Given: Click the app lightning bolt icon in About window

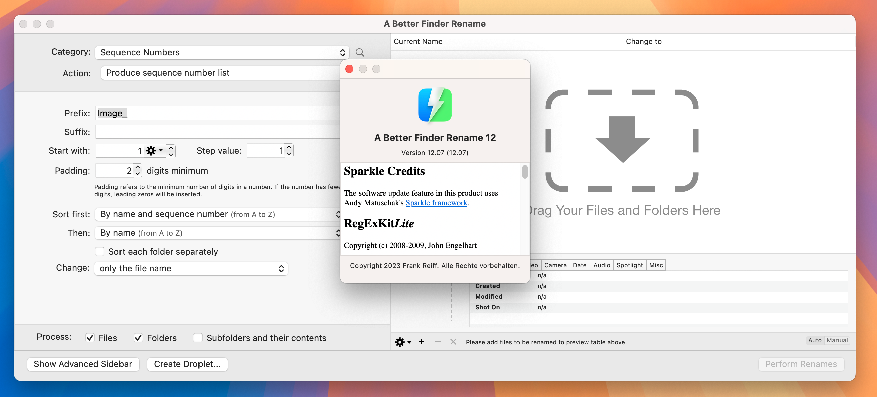Looking at the screenshot, I should tap(435, 105).
